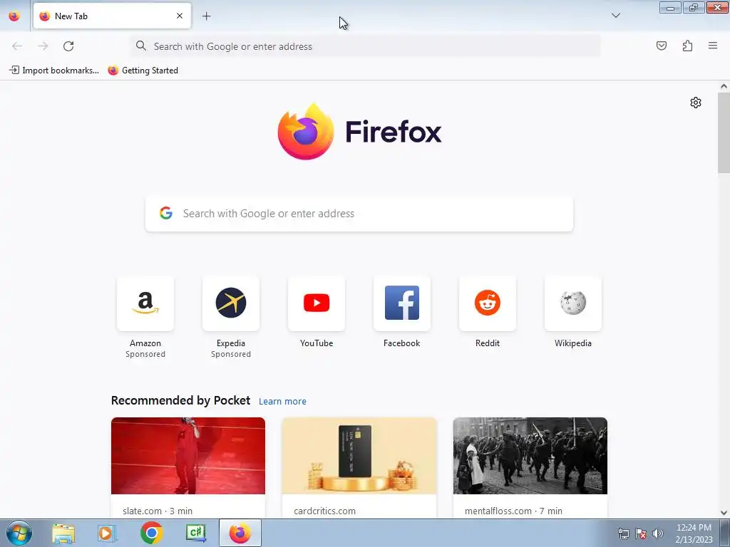Open Windows Start menu orb
Image resolution: width=730 pixels, height=547 pixels.
tap(19, 533)
